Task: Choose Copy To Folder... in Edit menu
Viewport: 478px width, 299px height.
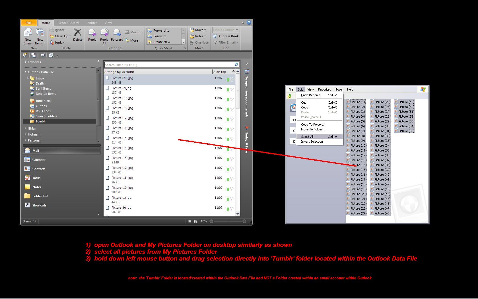Action: point(320,124)
